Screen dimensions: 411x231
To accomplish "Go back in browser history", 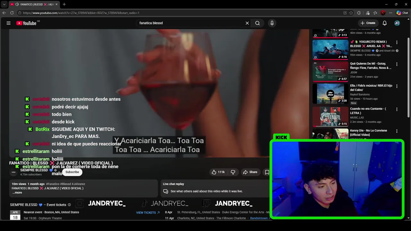I will pyautogui.click(x=4, y=13).
